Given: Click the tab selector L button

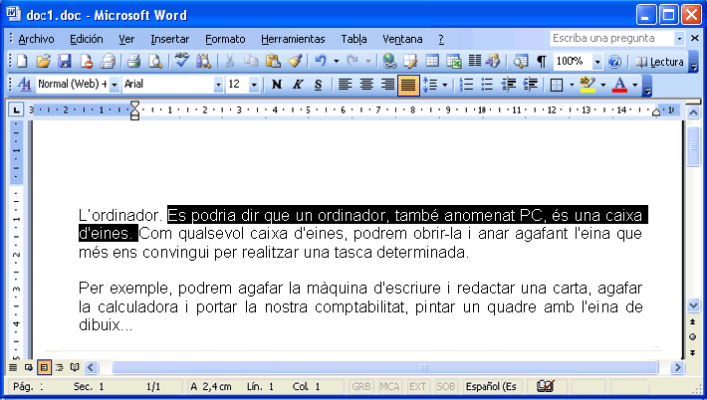Looking at the screenshot, I should (x=16, y=109).
